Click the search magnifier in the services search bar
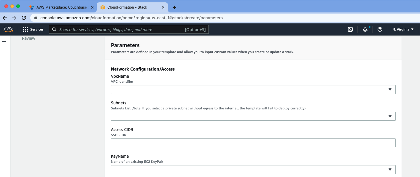This screenshot has width=420, height=177. 54,29
